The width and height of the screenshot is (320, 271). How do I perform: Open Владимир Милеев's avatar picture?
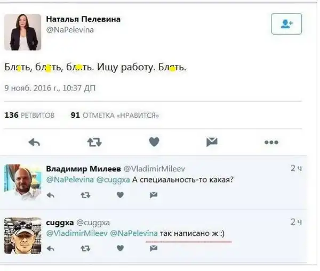pos(23,182)
